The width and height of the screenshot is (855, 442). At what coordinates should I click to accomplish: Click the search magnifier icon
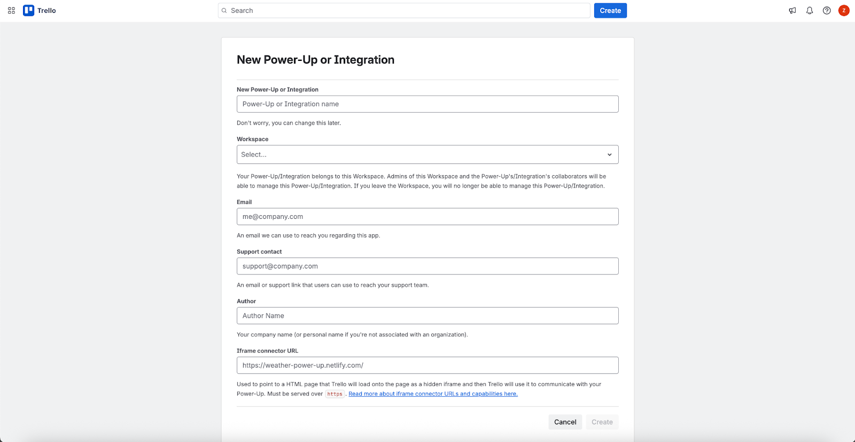pyautogui.click(x=224, y=11)
